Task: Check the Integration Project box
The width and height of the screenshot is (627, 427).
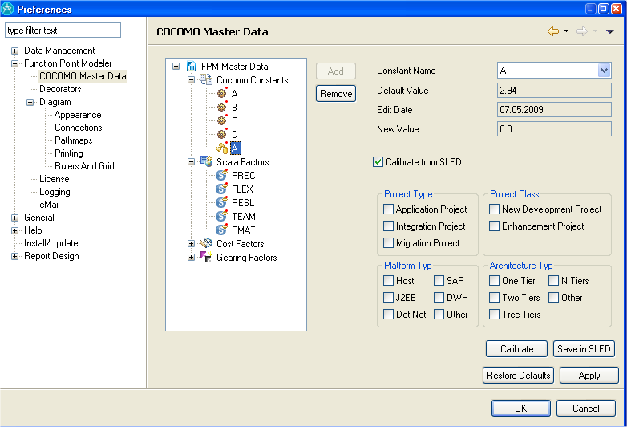Action: tap(388, 226)
